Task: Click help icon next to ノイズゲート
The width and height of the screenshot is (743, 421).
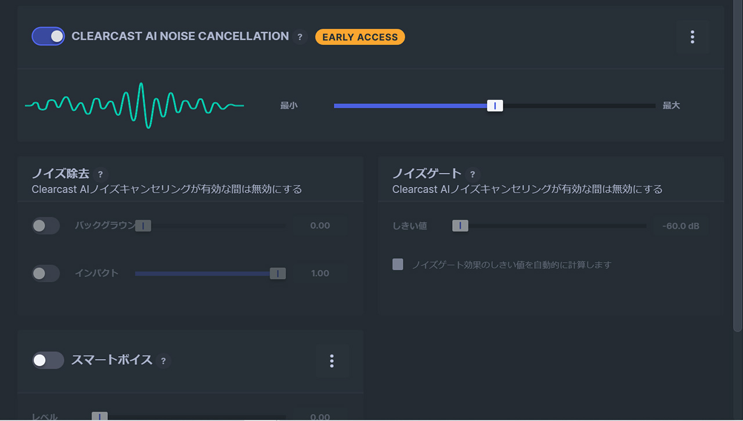Action: pyautogui.click(x=473, y=174)
